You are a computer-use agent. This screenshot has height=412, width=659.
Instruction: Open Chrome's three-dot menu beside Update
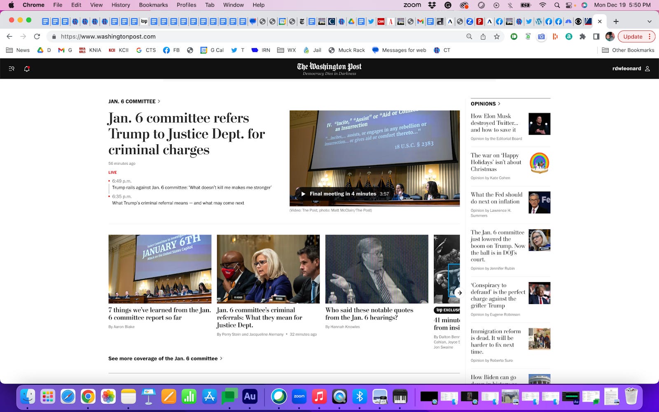coord(650,37)
